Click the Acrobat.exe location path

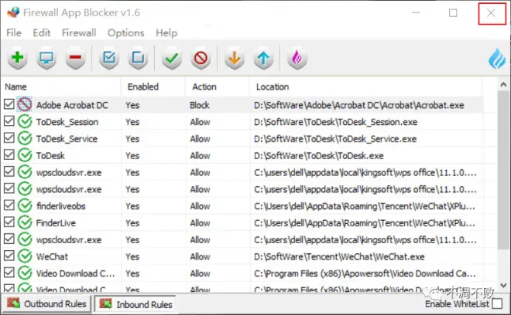tap(359, 105)
